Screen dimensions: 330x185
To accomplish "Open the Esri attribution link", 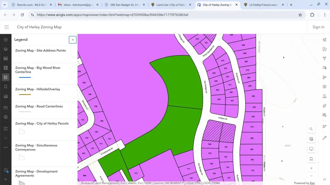I will 312,183.
